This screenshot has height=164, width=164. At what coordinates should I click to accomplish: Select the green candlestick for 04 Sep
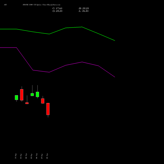[x=37, y=94]
